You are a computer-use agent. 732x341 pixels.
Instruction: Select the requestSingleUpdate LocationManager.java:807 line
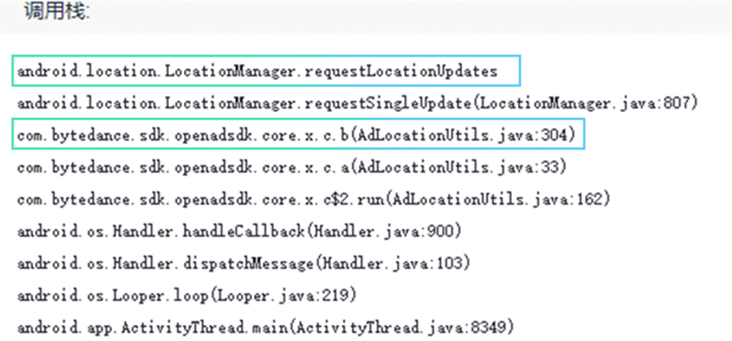358,103
